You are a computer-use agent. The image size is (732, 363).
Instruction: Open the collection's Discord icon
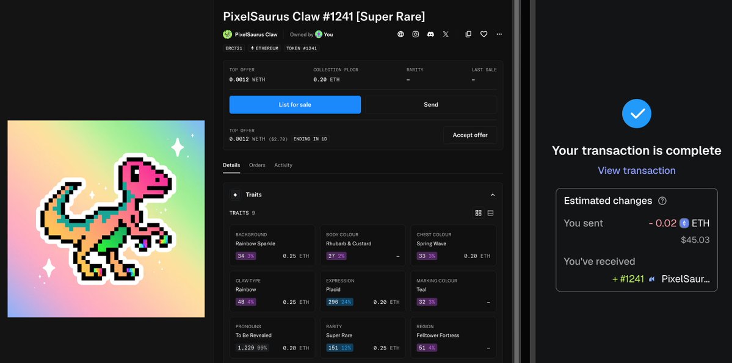[x=430, y=34]
